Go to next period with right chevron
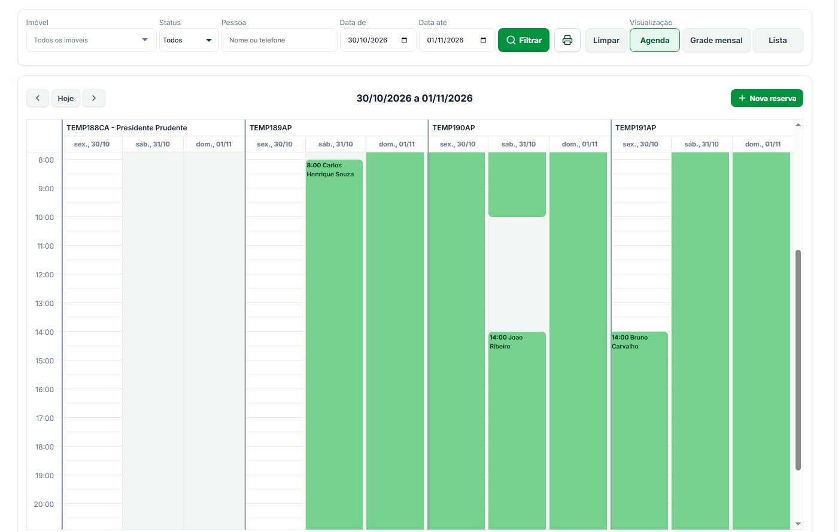 (x=94, y=98)
